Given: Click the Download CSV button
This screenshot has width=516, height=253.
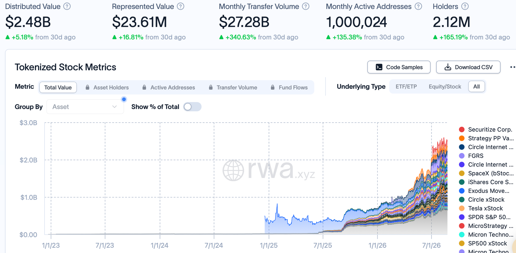Looking at the screenshot, I should [x=468, y=67].
